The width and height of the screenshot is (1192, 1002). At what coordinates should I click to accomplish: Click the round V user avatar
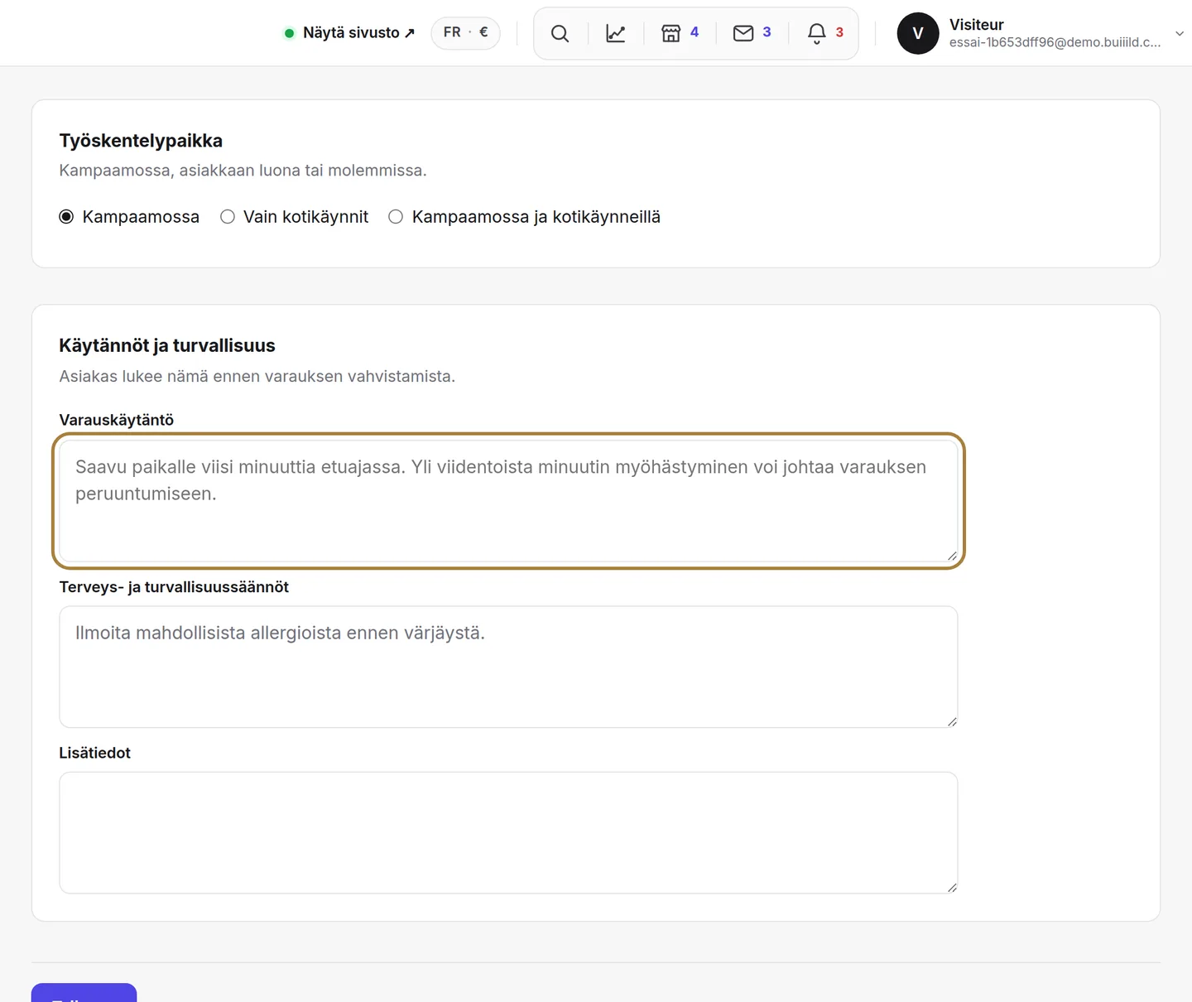coord(918,33)
